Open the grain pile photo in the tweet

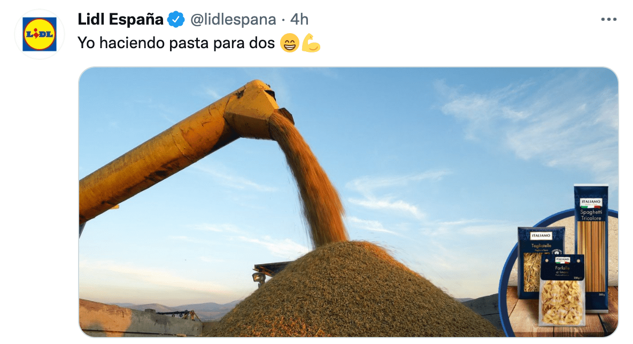[x=348, y=202]
